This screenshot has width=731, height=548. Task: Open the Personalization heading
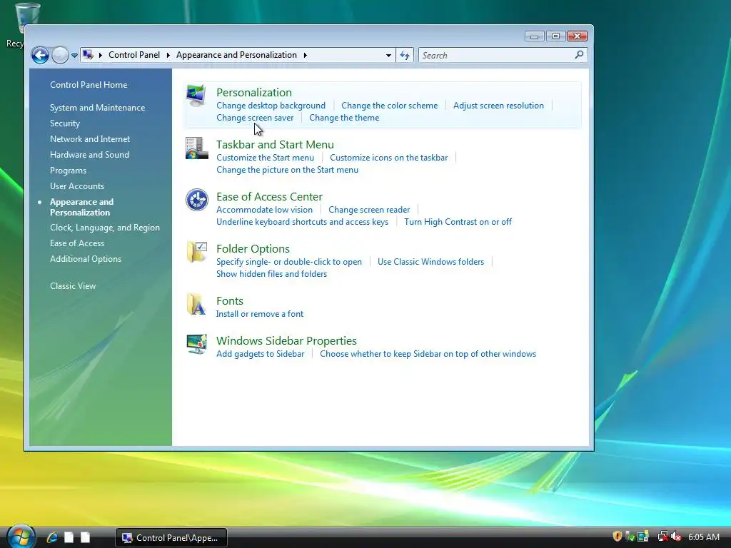254,92
